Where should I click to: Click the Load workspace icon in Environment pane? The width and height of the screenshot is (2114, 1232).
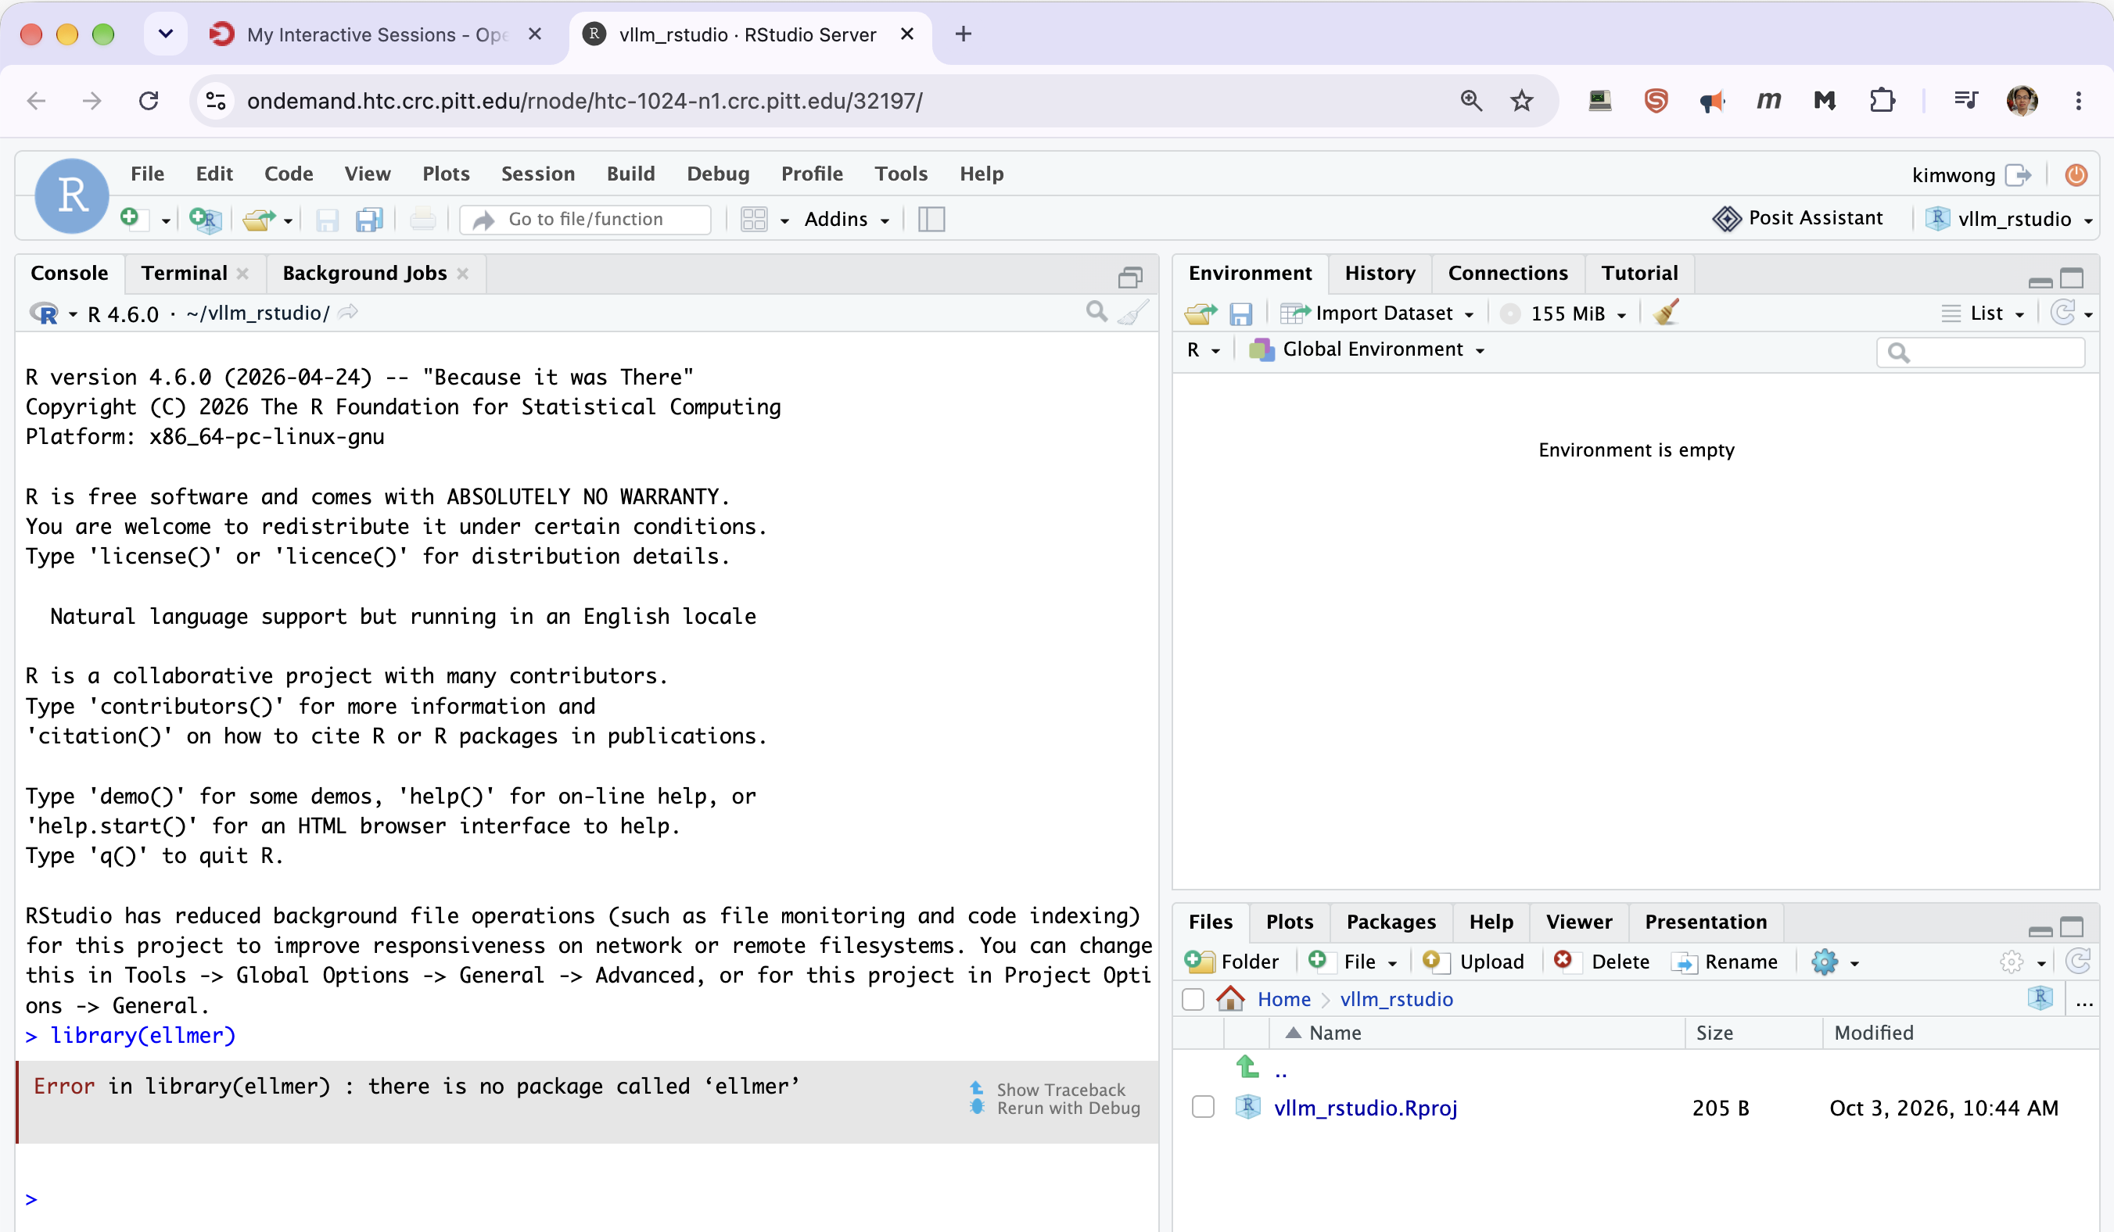[x=1201, y=313]
